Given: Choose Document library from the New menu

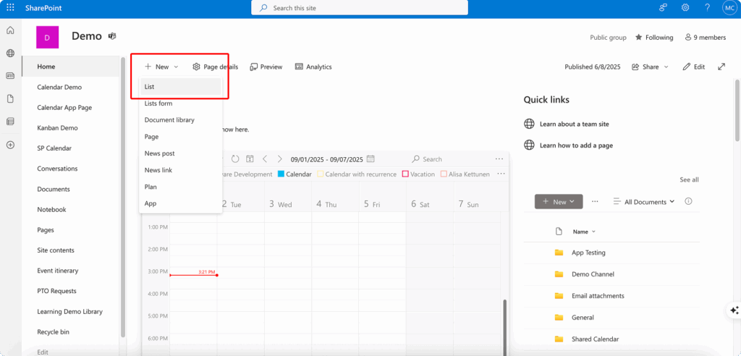Looking at the screenshot, I should click(x=169, y=120).
